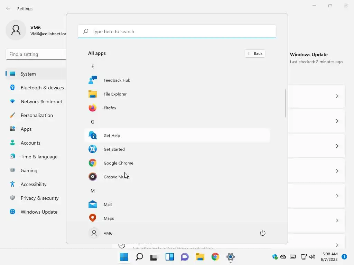Open notification badge showing 1
354x265 pixels.
344,257
